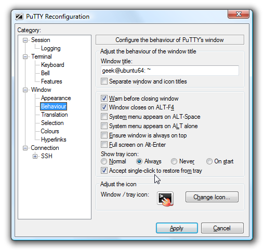Choose On start for tray icon
Screen dimensions: 264x250
pyautogui.click(x=209, y=161)
